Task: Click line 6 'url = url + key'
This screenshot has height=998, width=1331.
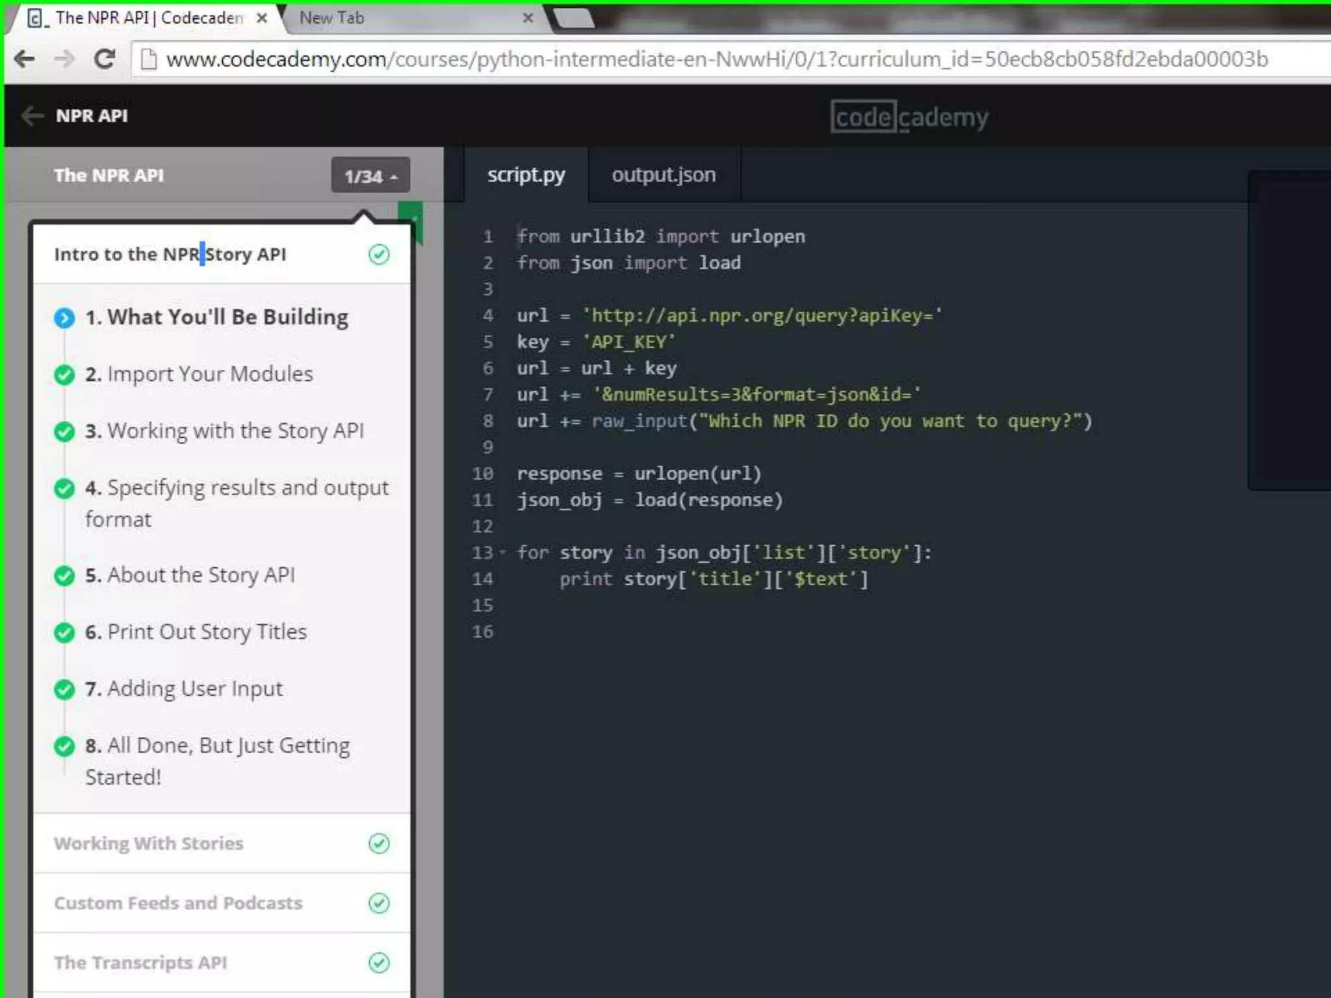Action: 597,368
